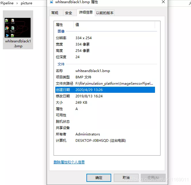Select the 所有者 Administrators row

pos(105,134)
